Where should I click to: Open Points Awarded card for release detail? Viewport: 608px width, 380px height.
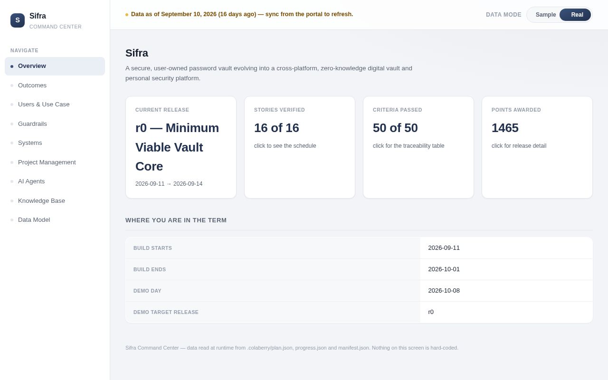(x=537, y=147)
